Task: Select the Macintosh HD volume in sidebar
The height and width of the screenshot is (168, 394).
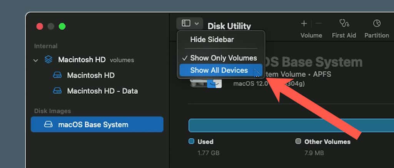Action: pos(91,76)
